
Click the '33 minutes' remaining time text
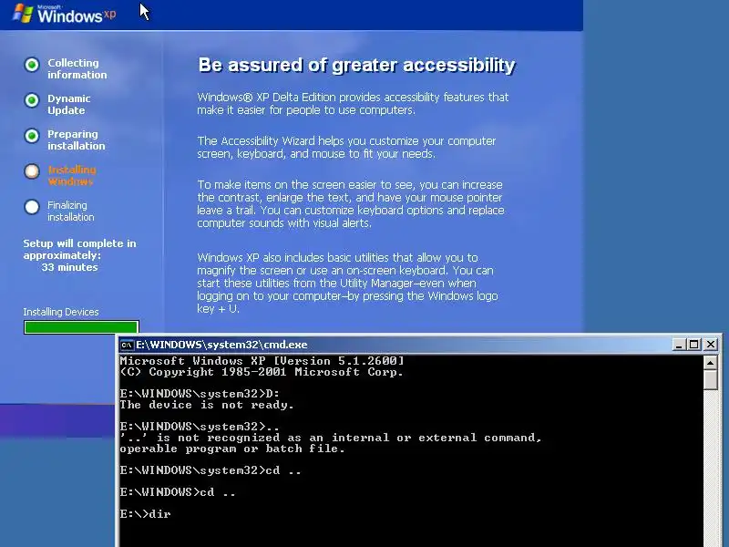point(70,267)
